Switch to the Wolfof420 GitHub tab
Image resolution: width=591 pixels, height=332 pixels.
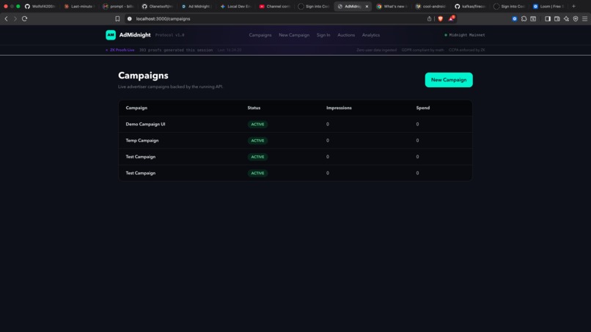(40, 7)
